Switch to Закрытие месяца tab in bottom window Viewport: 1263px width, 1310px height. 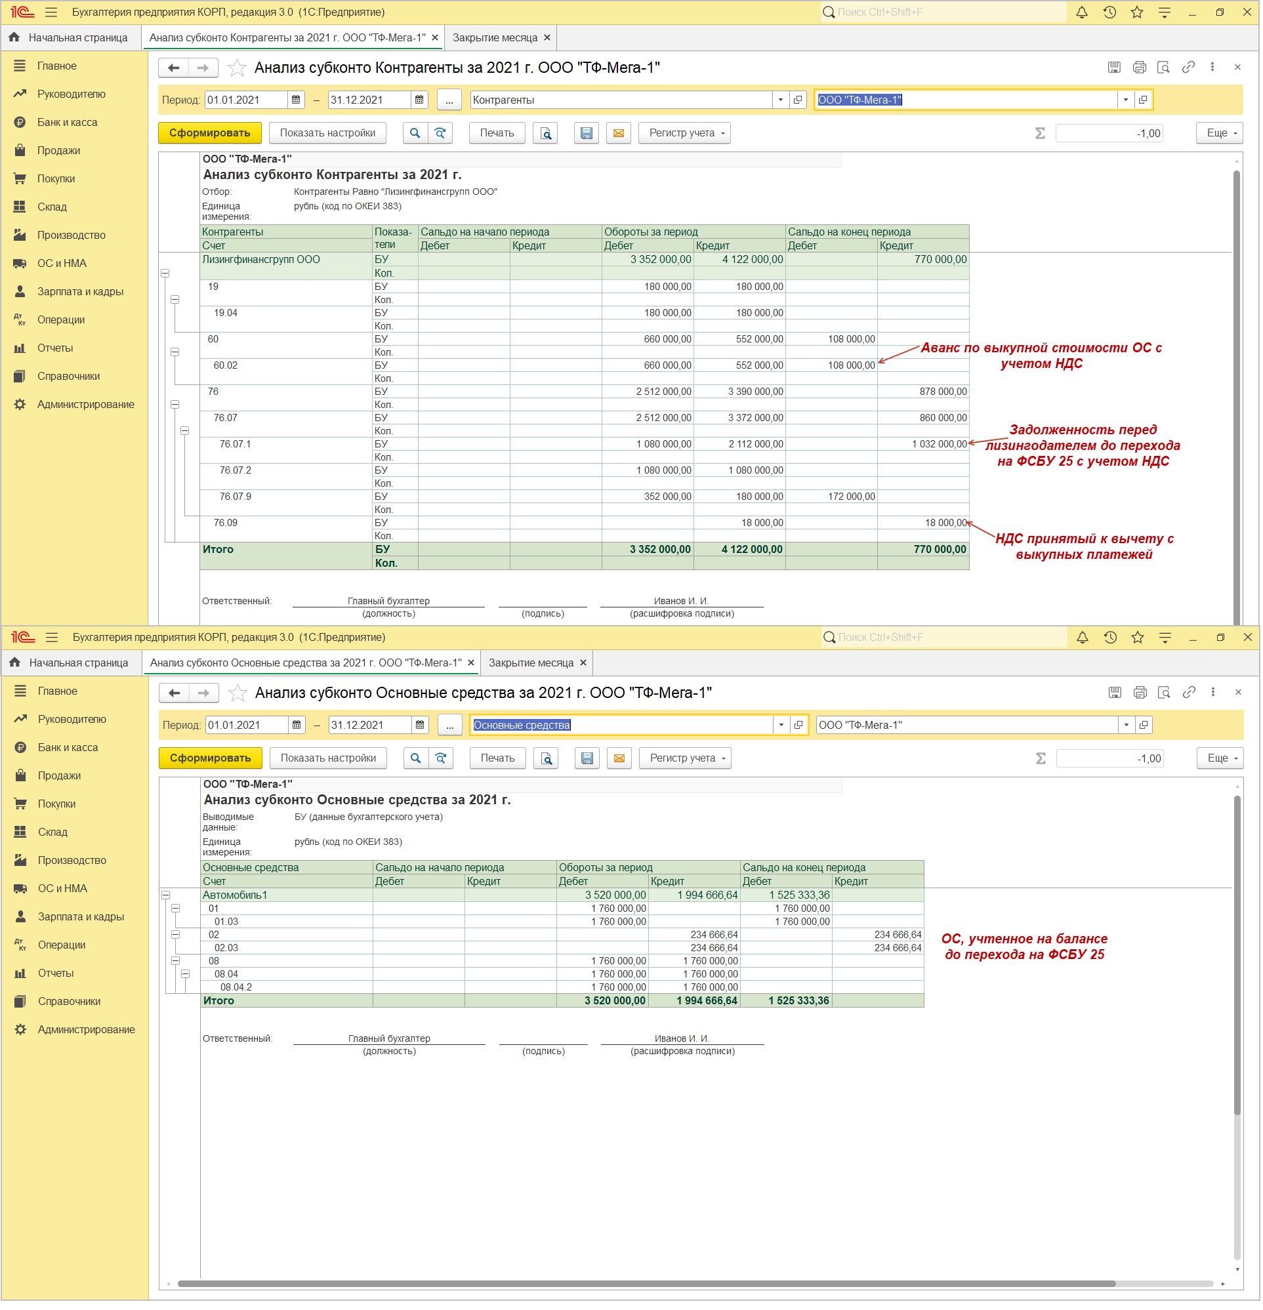click(x=531, y=663)
